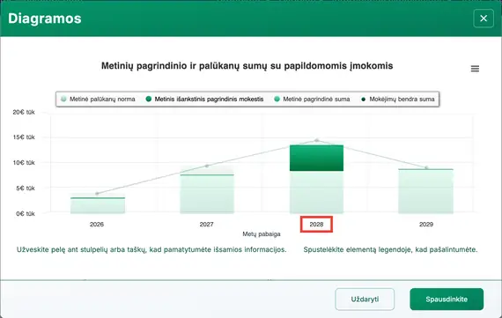Click the 2028 axis label
Image resolution: width=502 pixels, height=318 pixels.
[x=317, y=224]
